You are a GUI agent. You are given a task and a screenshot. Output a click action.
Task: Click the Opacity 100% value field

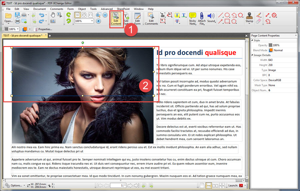pyautogui.click(x=282, y=45)
